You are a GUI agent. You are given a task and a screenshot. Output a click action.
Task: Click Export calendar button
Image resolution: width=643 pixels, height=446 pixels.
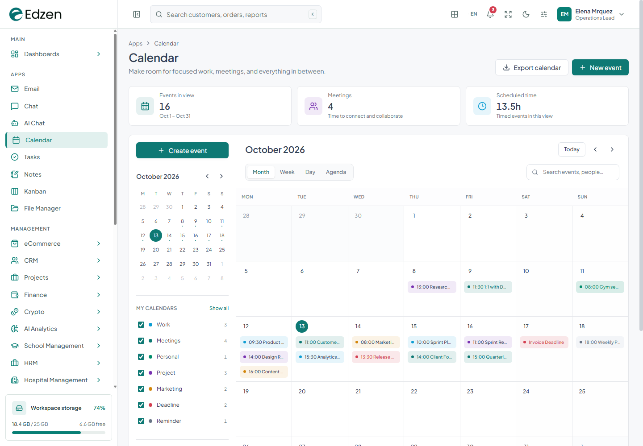(532, 67)
